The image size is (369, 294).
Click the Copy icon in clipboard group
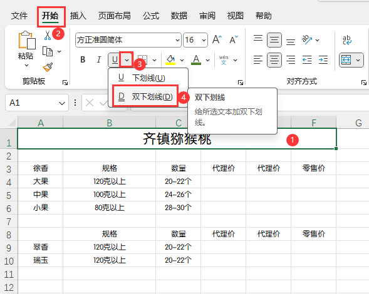(x=48, y=51)
